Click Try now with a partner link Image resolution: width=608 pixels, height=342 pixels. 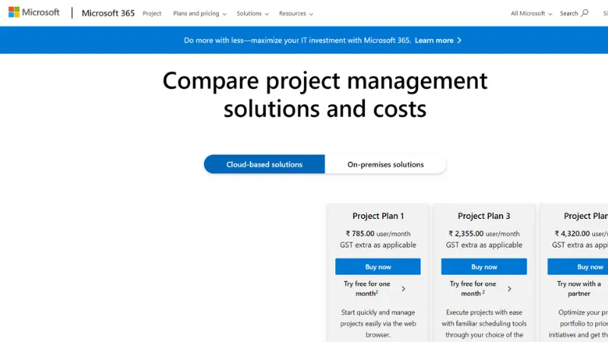[x=579, y=288]
